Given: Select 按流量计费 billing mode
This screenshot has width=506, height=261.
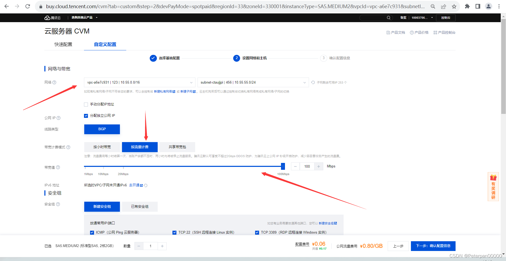Looking at the screenshot, I should point(140,147).
